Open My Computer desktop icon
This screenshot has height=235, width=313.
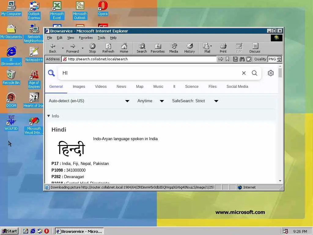(x=11, y=8)
